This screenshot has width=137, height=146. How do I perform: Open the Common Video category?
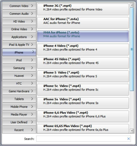19,6
